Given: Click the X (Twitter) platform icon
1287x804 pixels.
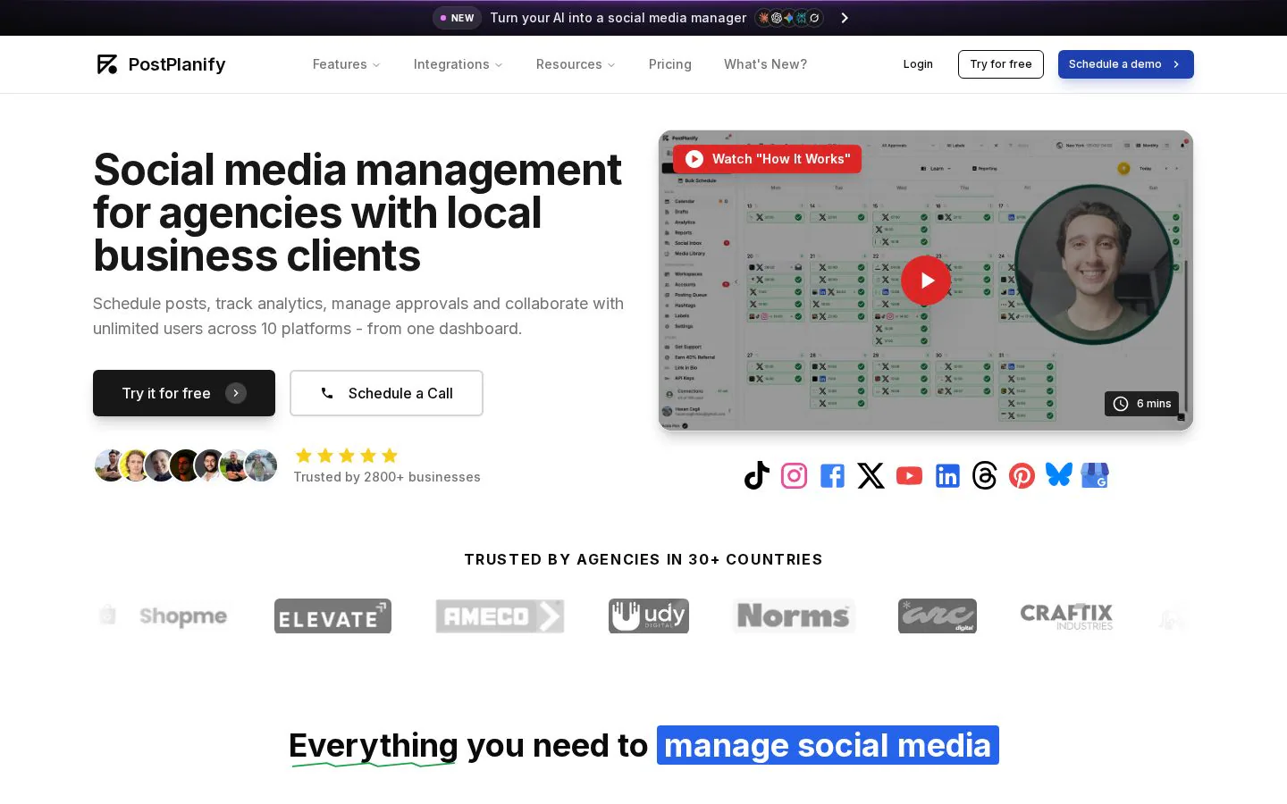Looking at the screenshot, I should (x=871, y=475).
